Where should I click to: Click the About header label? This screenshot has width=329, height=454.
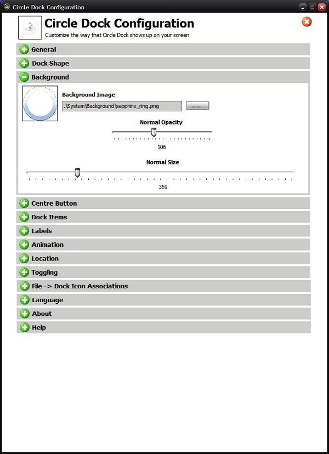(42, 314)
